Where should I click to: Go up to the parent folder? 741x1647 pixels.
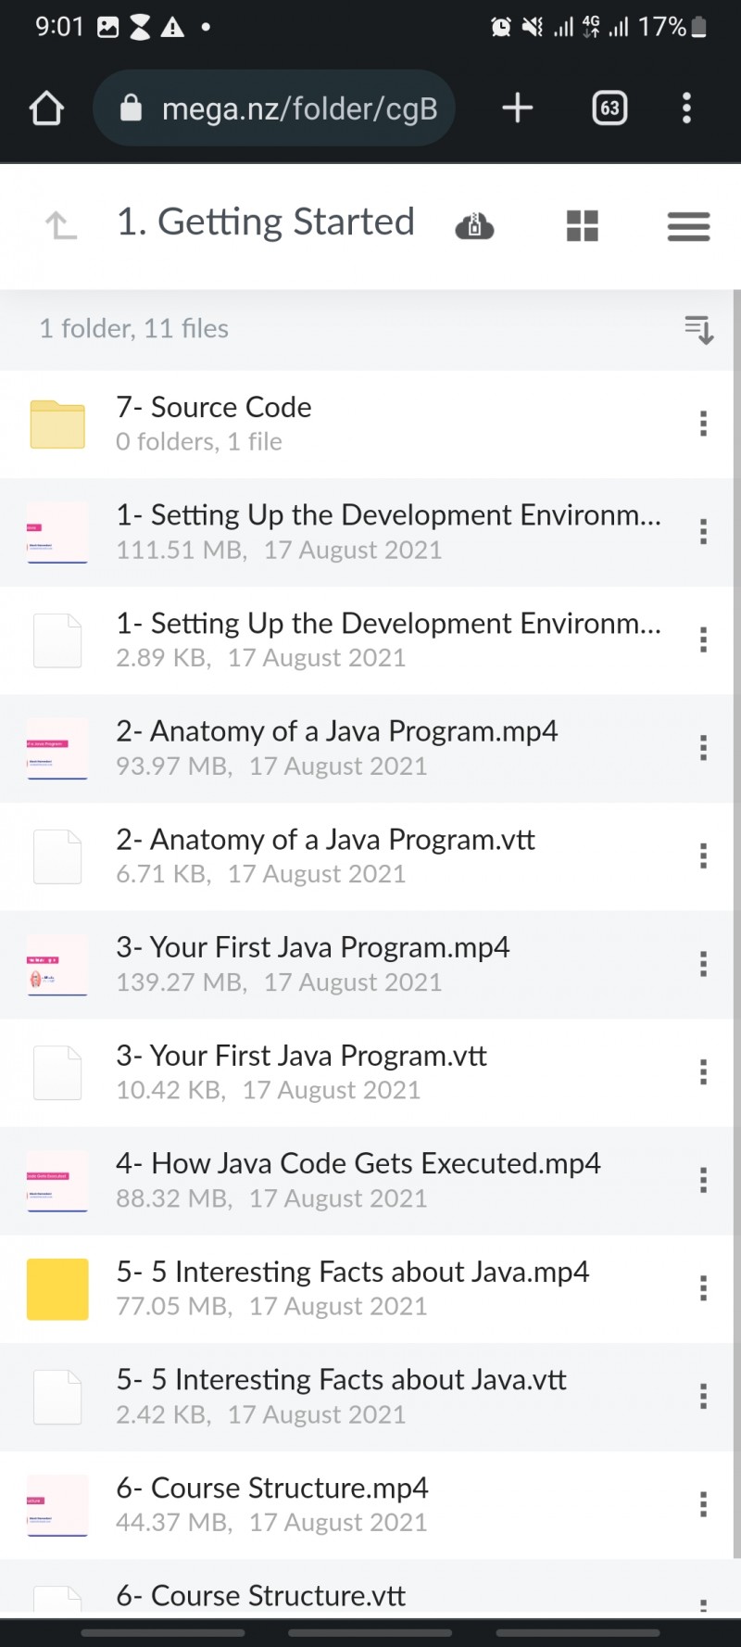(x=61, y=224)
